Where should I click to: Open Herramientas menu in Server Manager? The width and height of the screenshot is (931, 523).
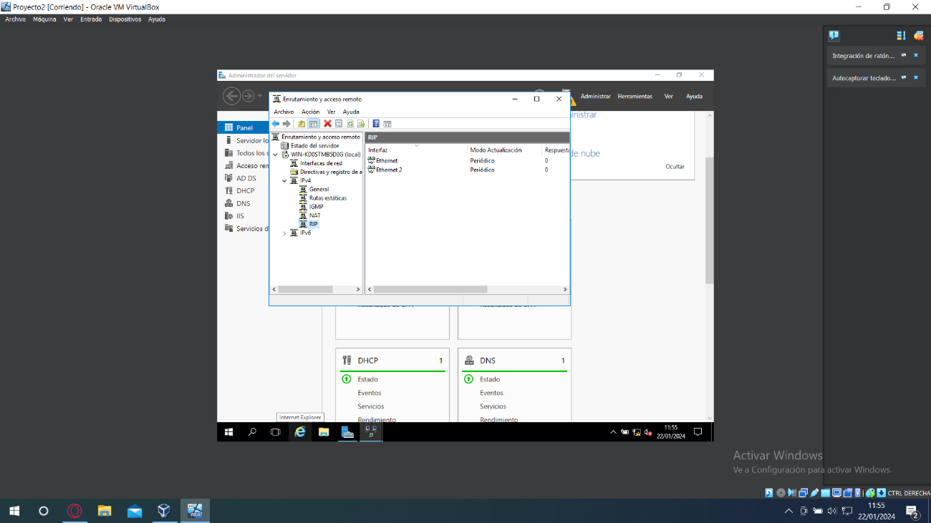point(635,96)
